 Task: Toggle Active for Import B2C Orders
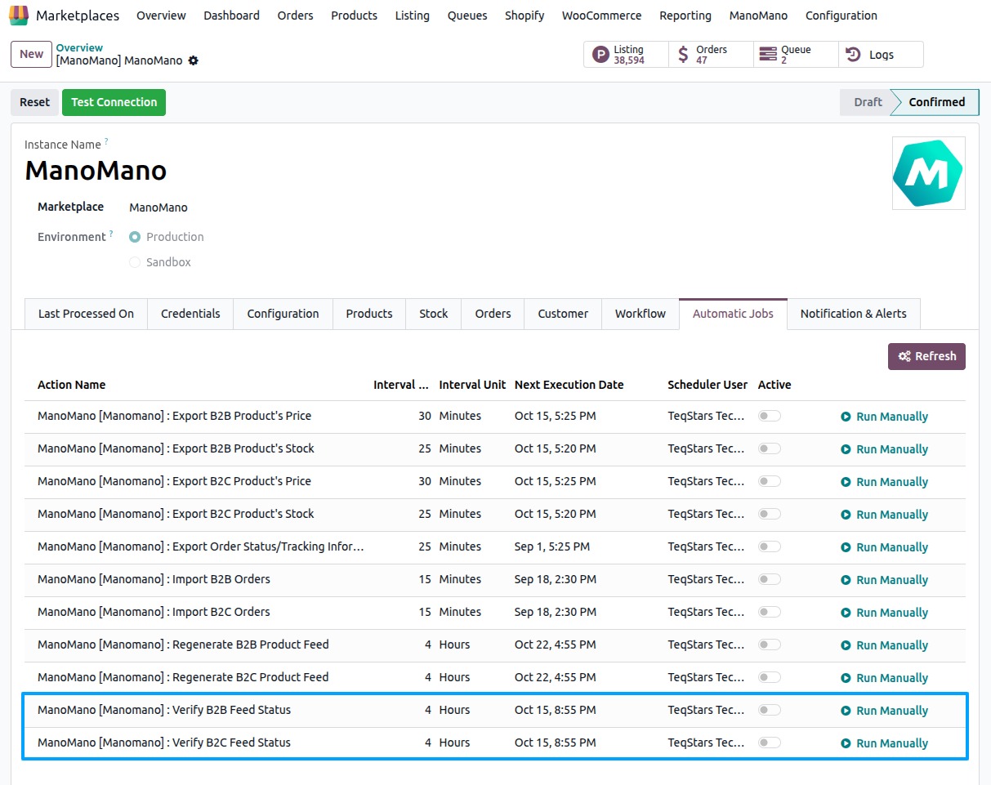coord(770,612)
